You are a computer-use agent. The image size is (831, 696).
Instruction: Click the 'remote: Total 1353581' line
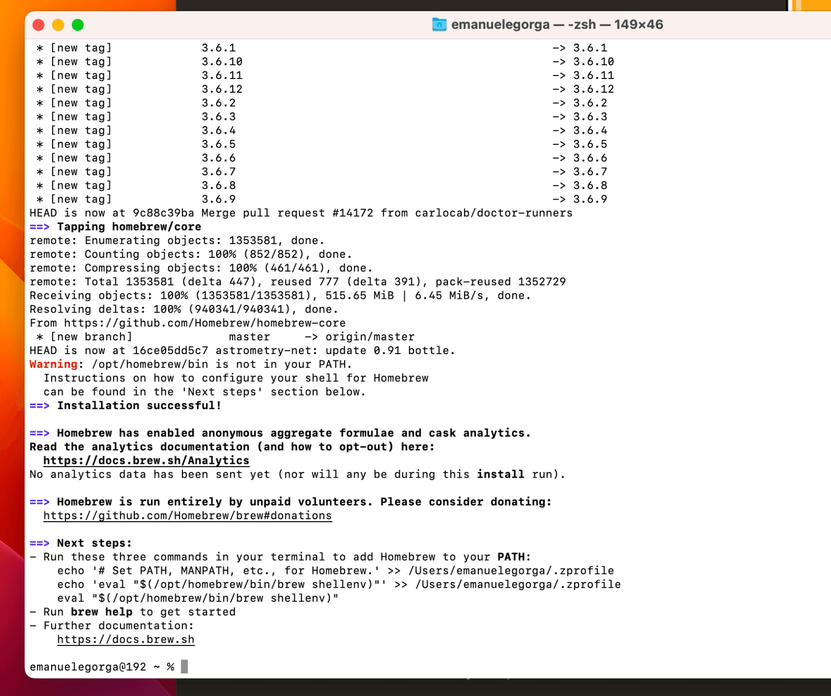tap(298, 282)
